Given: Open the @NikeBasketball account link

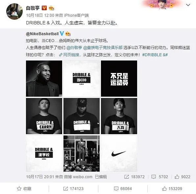Looking at the screenshot, I should click(x=42, y=34).
